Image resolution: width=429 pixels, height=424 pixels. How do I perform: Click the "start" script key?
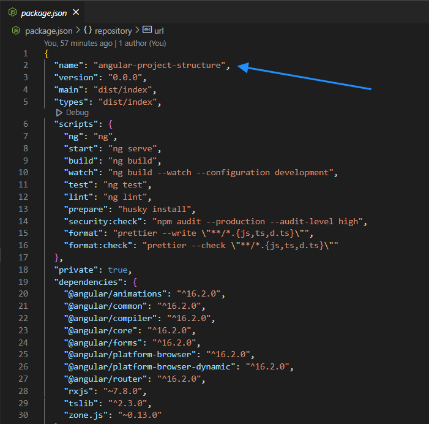click(x=81, y=149)
